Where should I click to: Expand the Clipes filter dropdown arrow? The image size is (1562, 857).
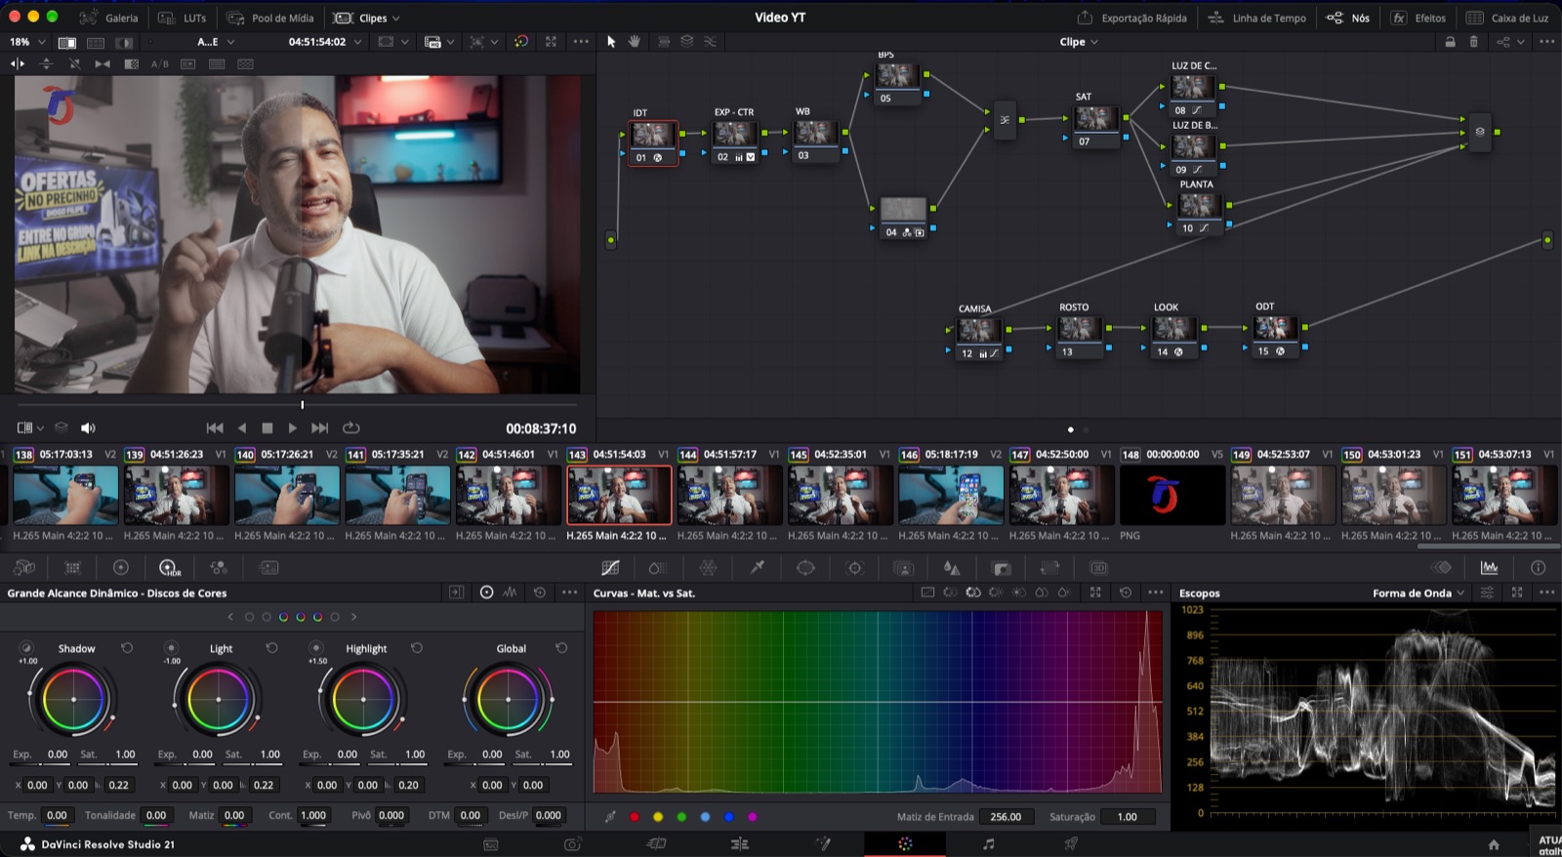pyautogui.click(x=395, y=19)
